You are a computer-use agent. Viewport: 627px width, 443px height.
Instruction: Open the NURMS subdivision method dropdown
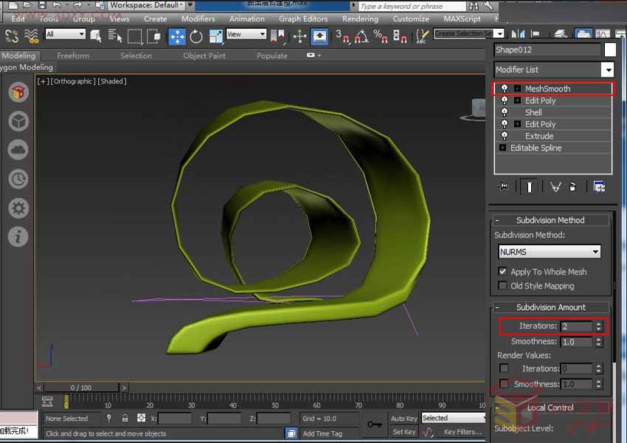595,252
